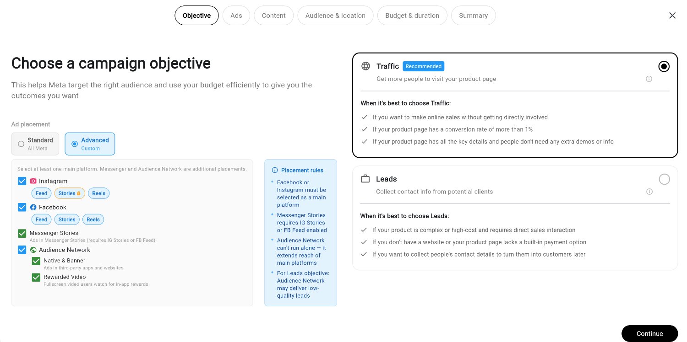Click 'Get more people to visit your product page'

(x=436, y=79)
